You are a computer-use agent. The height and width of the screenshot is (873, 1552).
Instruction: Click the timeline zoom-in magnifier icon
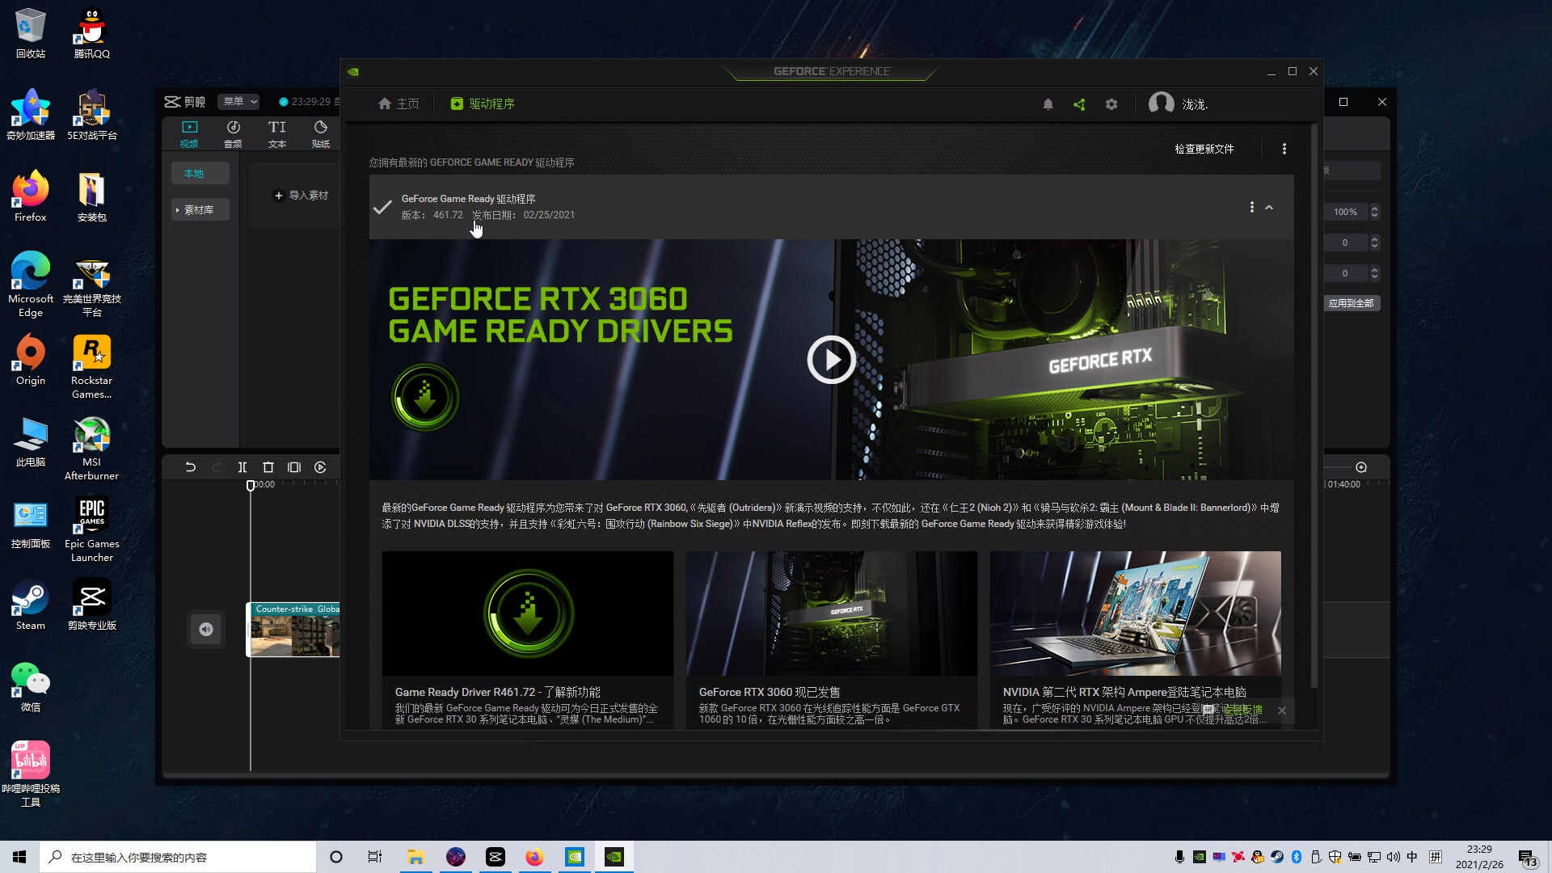(x=1361, y=467)
